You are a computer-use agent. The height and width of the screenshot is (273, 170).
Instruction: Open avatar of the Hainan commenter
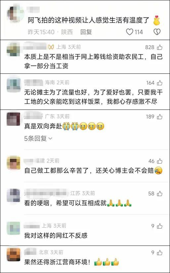14,85
